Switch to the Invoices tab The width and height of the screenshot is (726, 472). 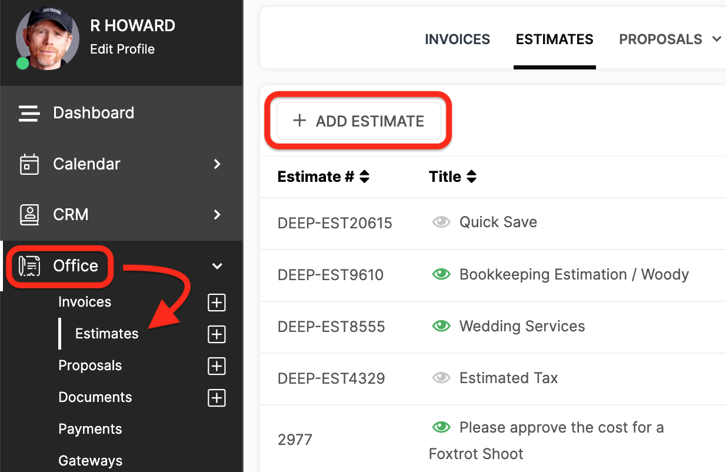click(x=457, y=39)
